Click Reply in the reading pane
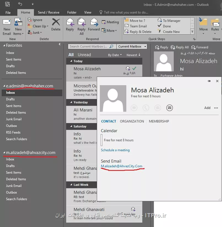 click(162, 47)
